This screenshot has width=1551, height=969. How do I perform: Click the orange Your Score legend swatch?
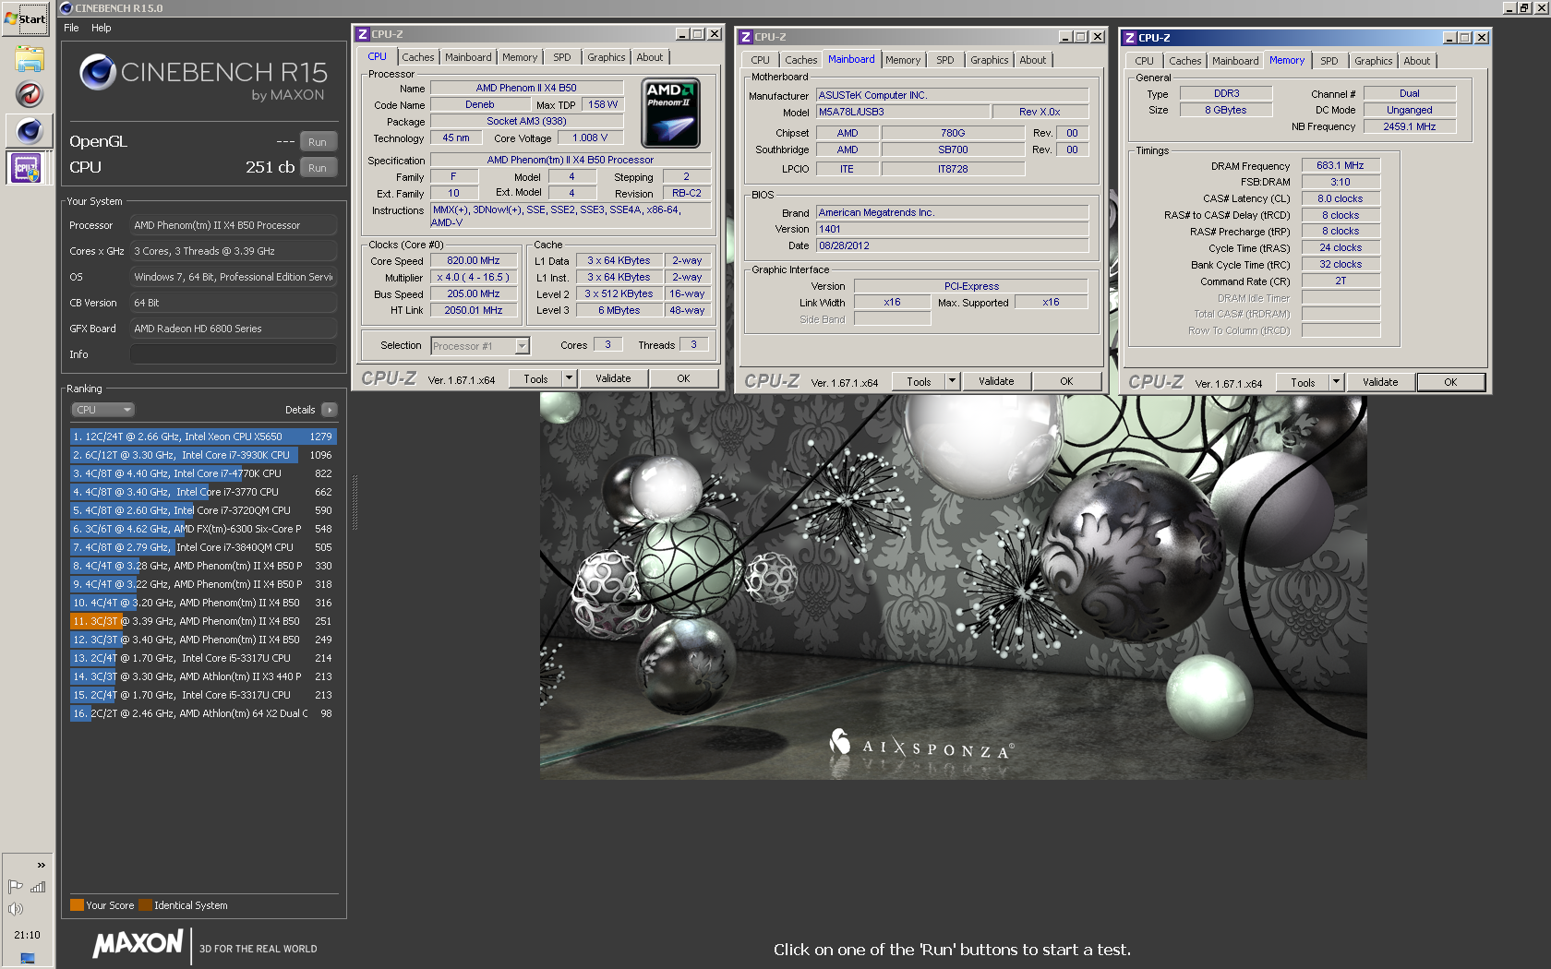[77, 905]
